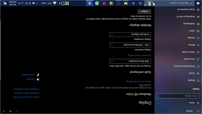Click the Display orientation label
The height and width of the screenshot is (114, 202).
tap(142, 39)
